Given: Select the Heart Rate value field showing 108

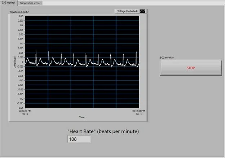Looking at the screenshot, I should (x=79, y=139).
